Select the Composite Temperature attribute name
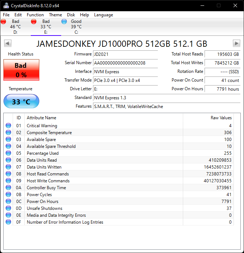Screen dimensions: 244x253 pyautogui.click(x=49, y=133)
